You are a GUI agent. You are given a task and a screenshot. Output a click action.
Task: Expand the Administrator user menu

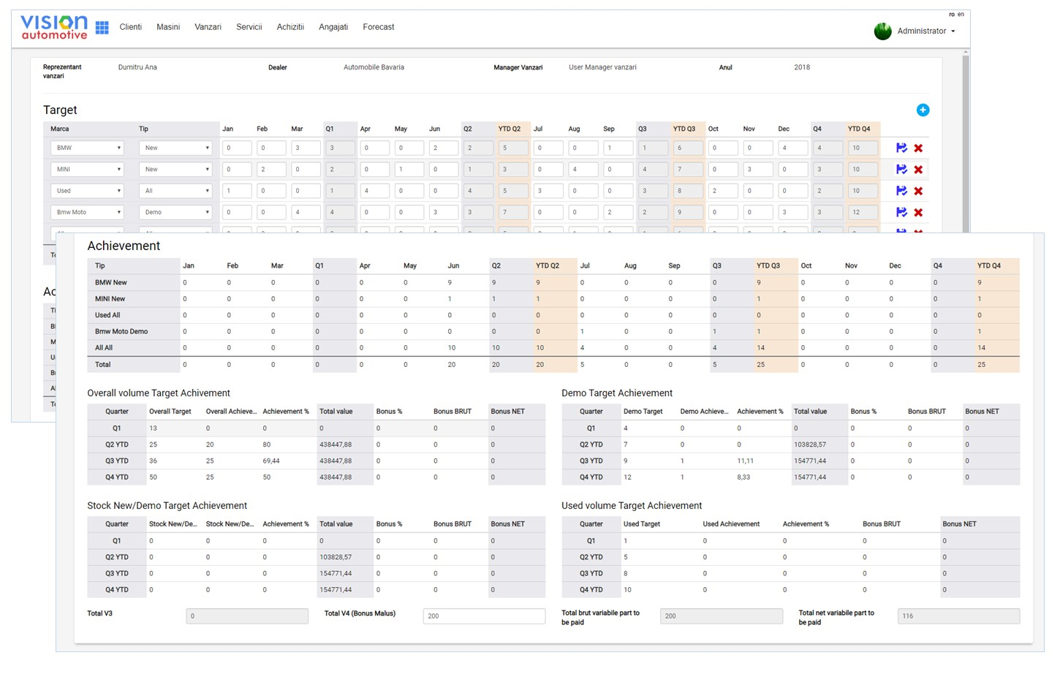[926, 31]
